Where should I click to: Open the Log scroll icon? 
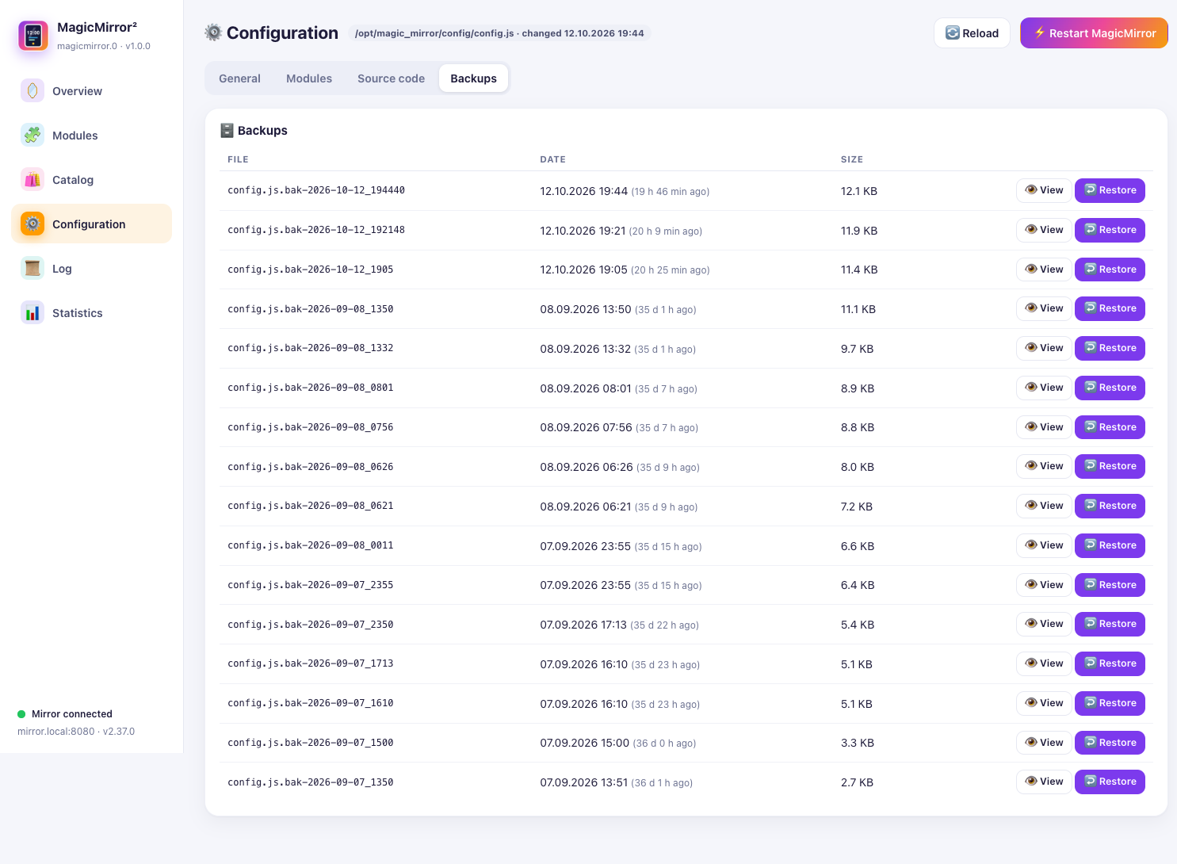point(32,269)
